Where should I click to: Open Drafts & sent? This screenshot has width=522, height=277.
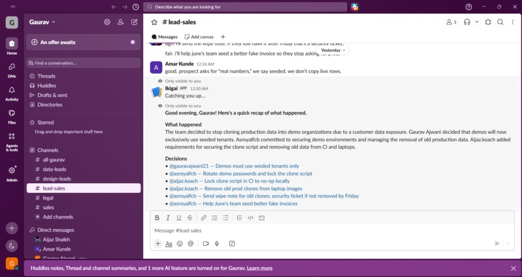tap(52, 95)
